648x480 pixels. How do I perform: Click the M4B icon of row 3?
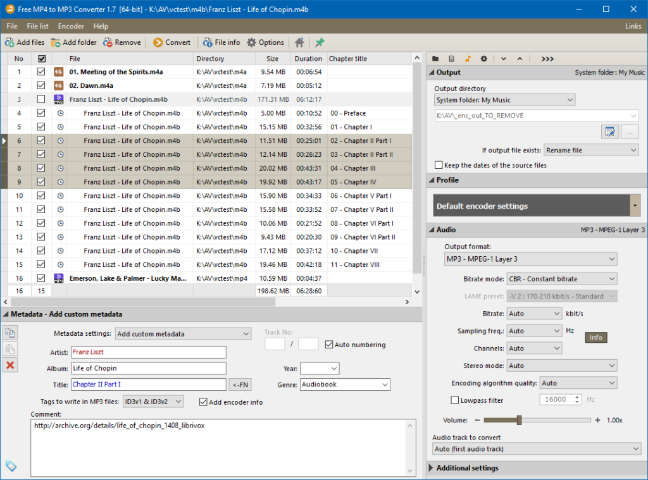click(x=59, y=99)
